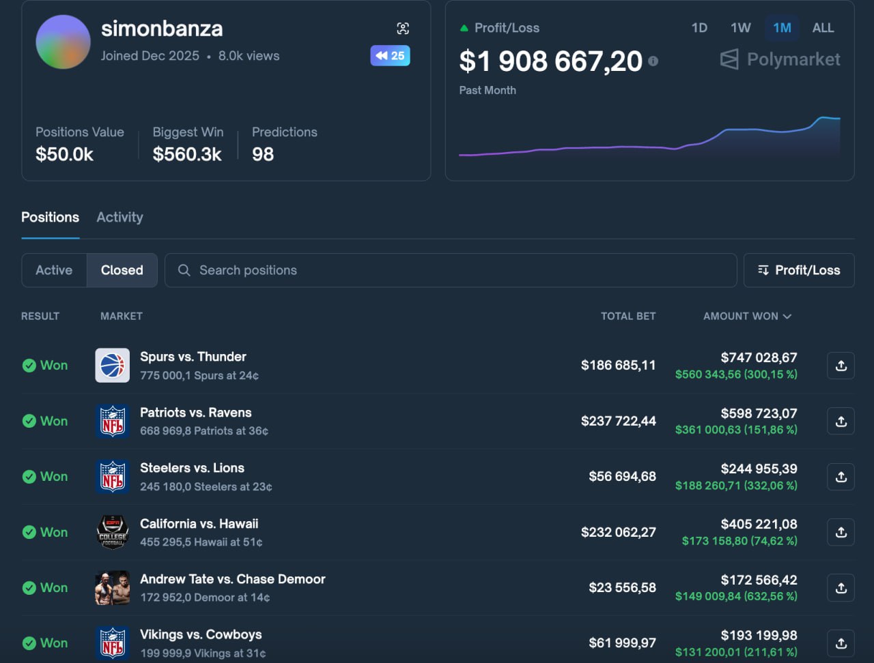Select the Positions tab
Image resolution: width=874 pixels, height=663 pixels.
(50, 217)
